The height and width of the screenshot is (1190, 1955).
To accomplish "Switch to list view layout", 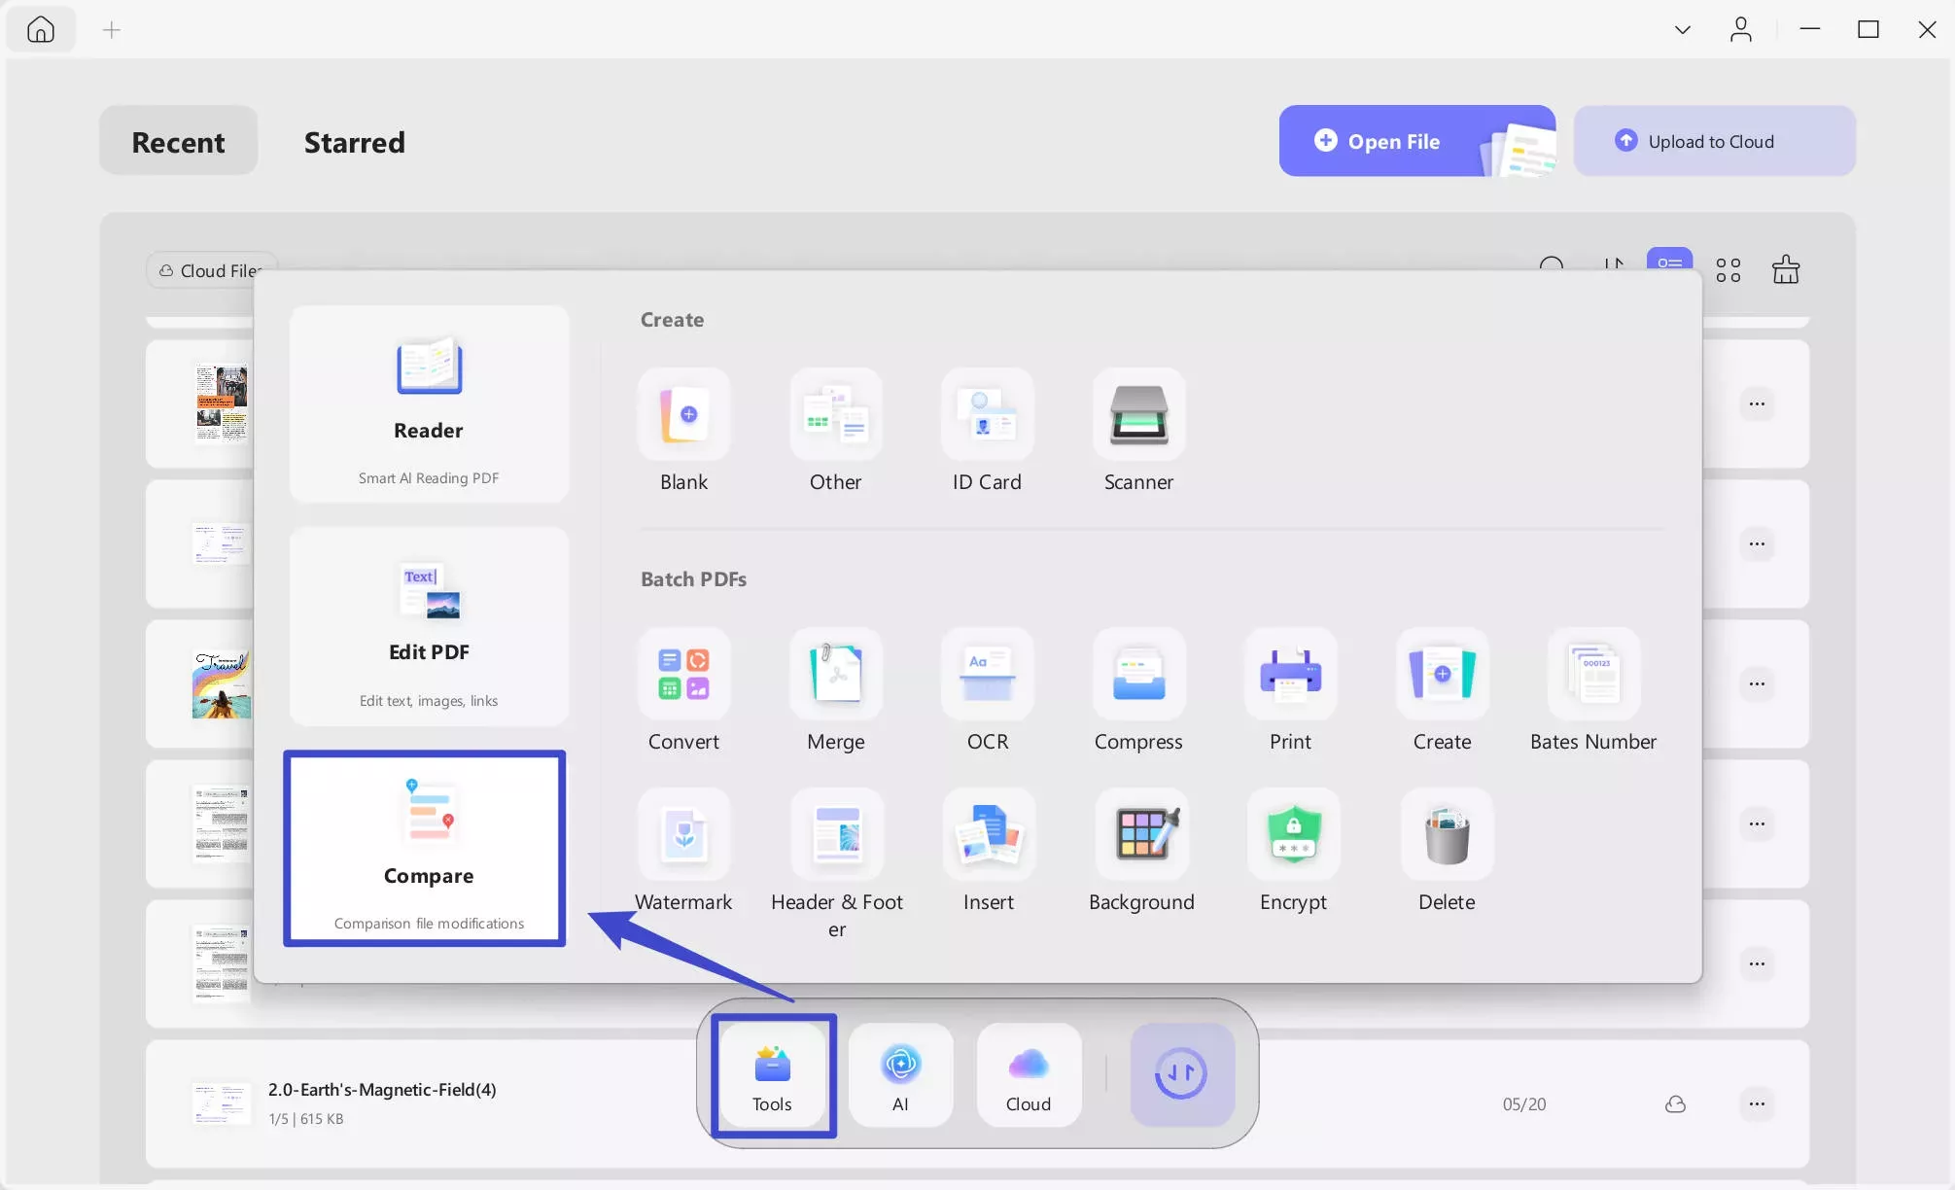I will (1669, 261).
